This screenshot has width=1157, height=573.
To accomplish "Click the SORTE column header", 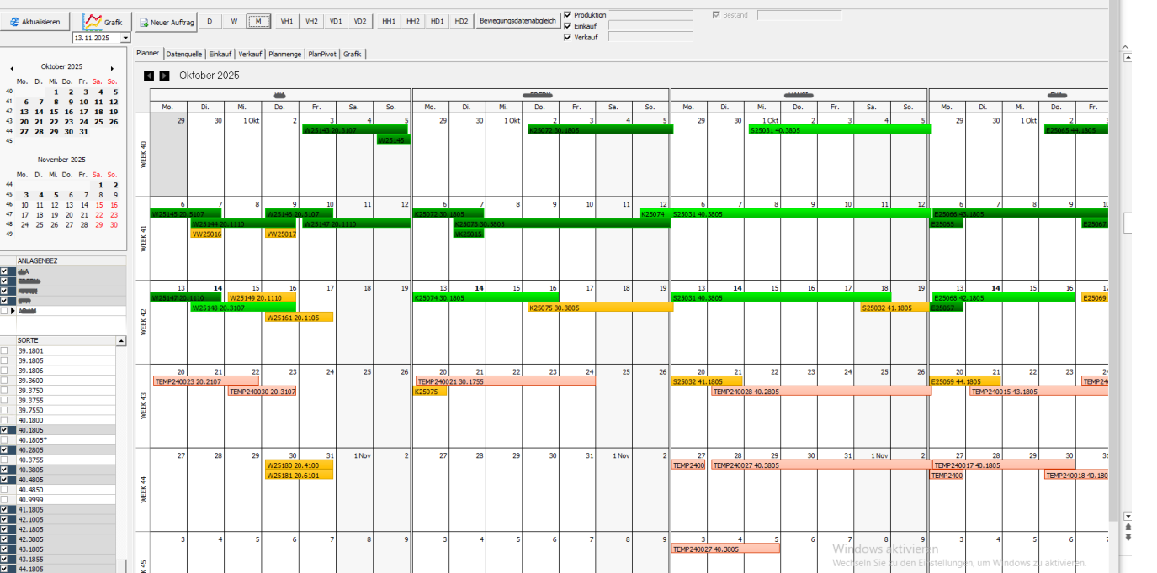I will (x=66, y=341).
